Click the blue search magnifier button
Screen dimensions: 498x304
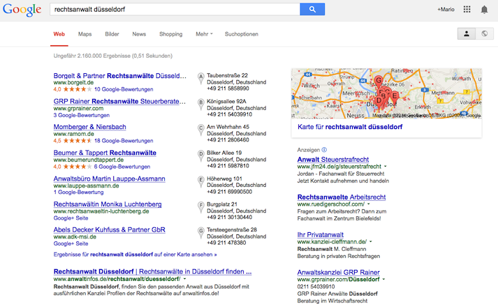[x=312, y=9]
